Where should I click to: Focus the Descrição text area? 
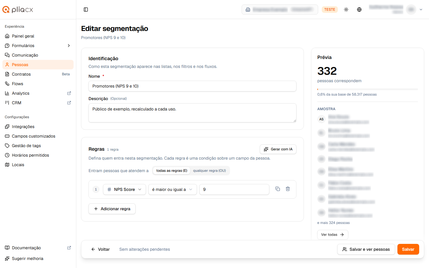[192, 113]
